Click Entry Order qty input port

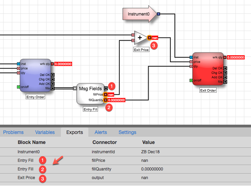pos(19,73)
